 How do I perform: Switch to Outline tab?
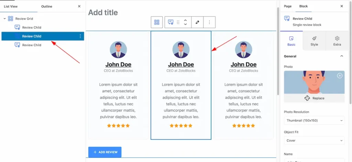coord(47,7)
